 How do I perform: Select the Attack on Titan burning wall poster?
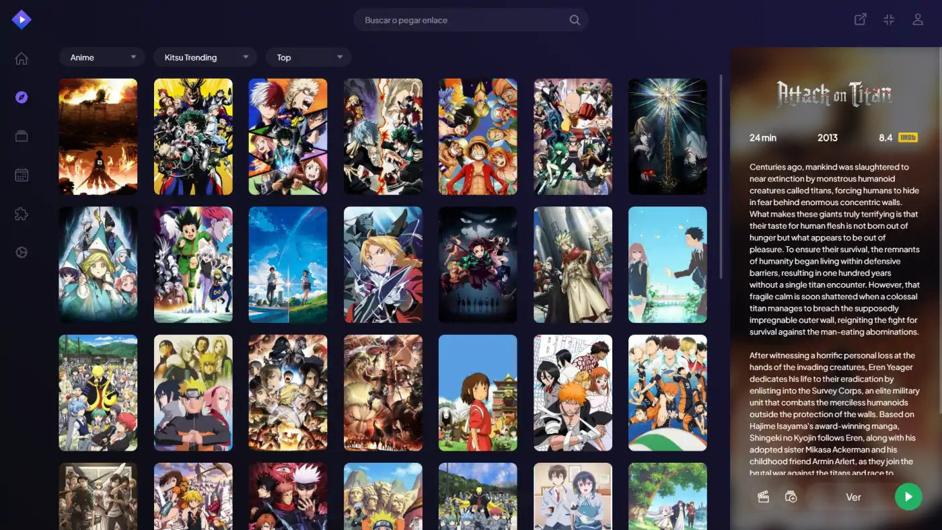click(x=98, y=137)
